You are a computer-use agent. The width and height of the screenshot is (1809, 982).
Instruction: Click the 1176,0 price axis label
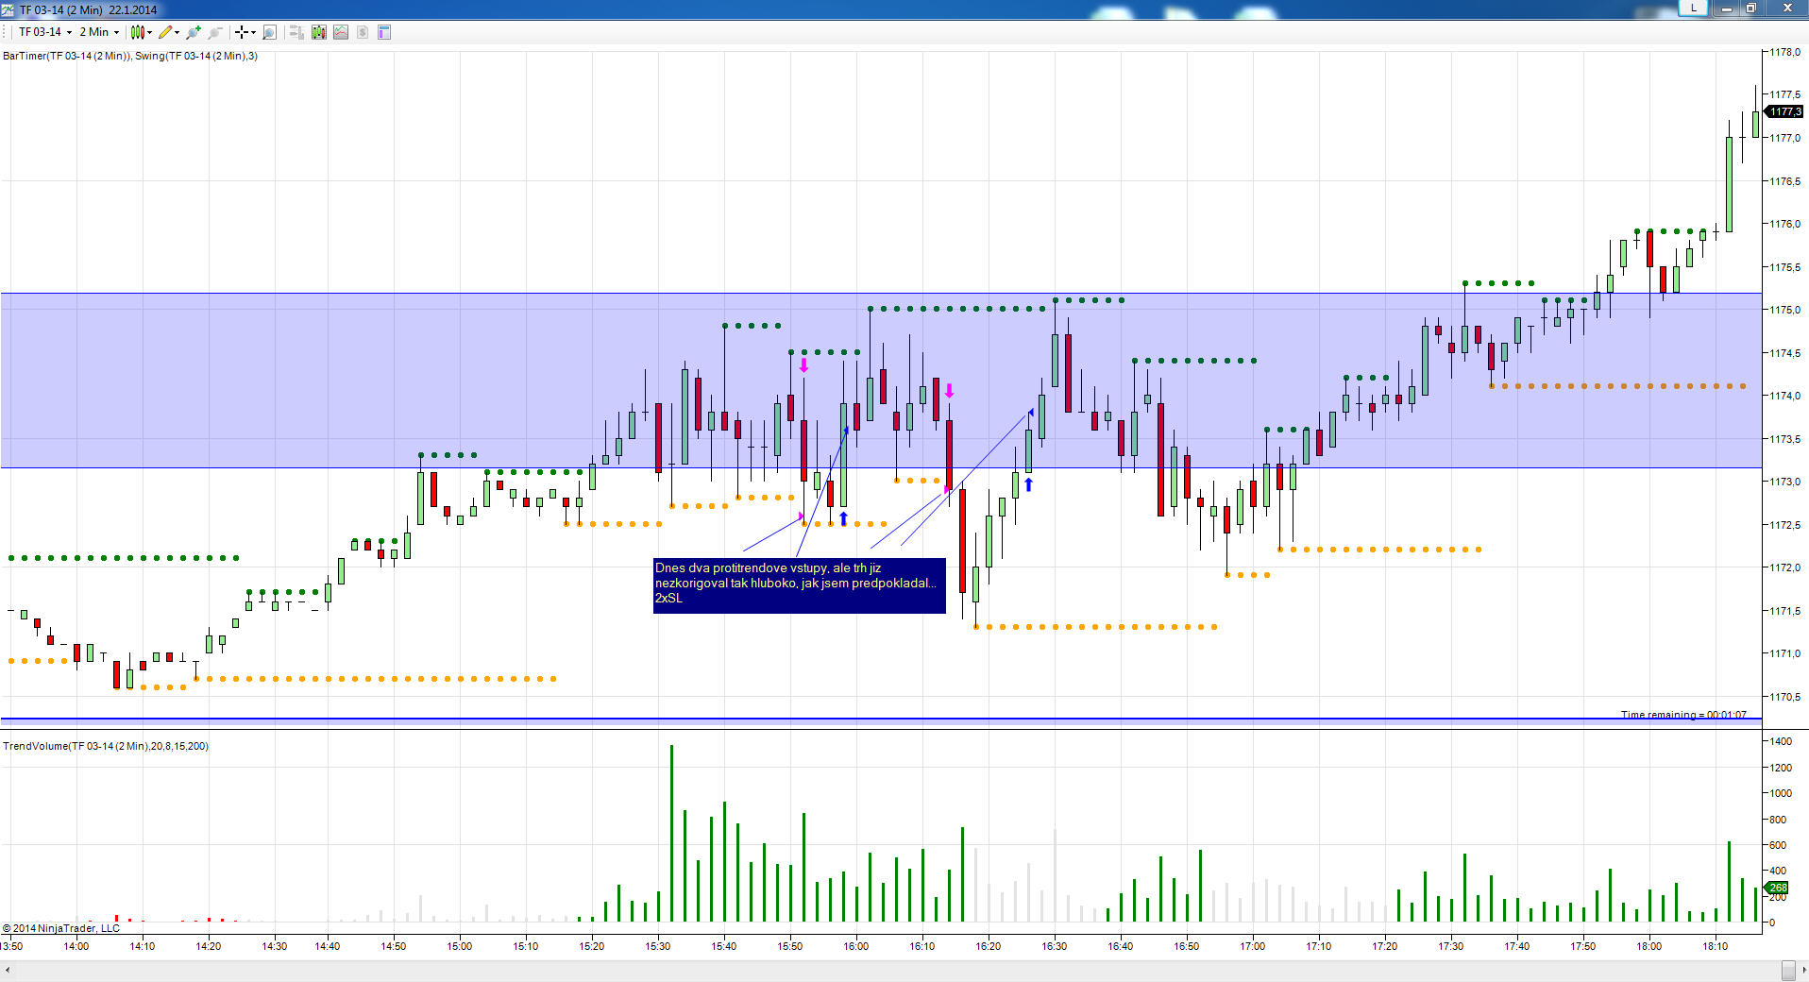click(x=1784, y=224)
